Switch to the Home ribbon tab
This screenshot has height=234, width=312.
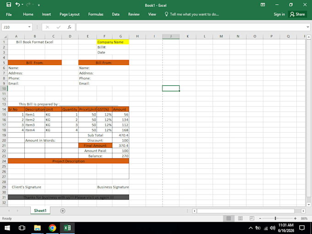coord(28,14)
